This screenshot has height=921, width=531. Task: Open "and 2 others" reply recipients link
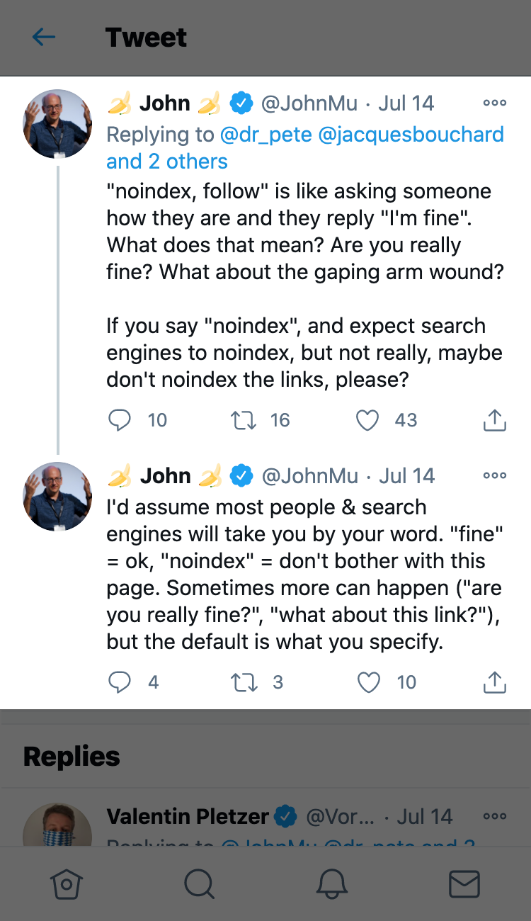pos(167,162)
